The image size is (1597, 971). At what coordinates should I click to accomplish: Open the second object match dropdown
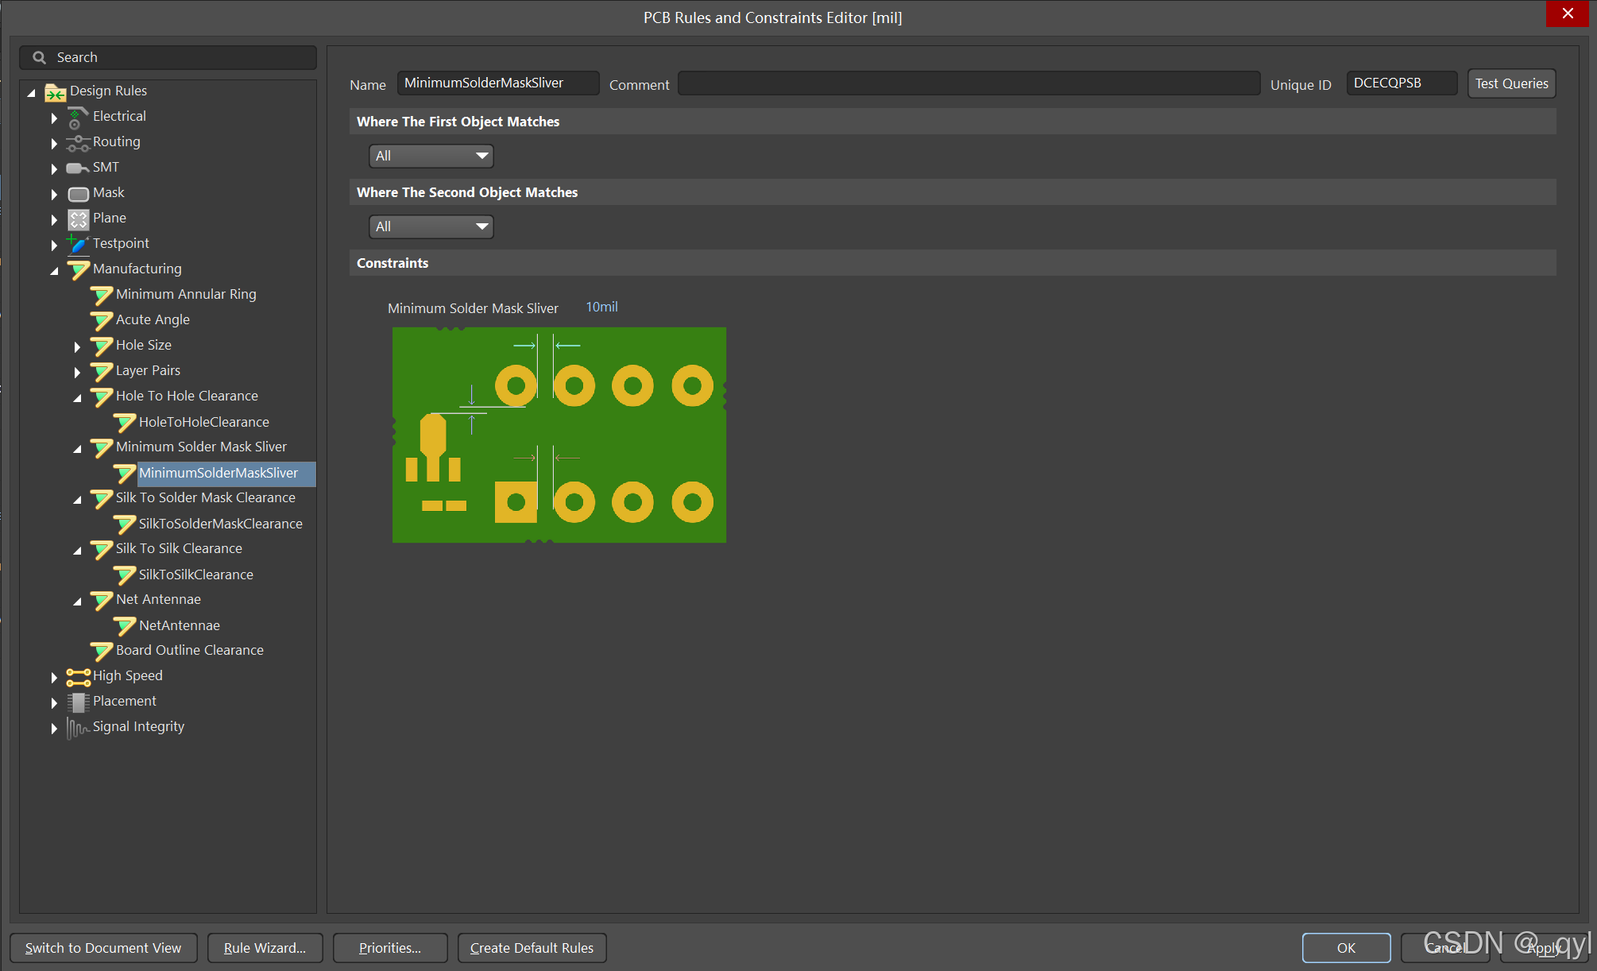click(431, 226)
